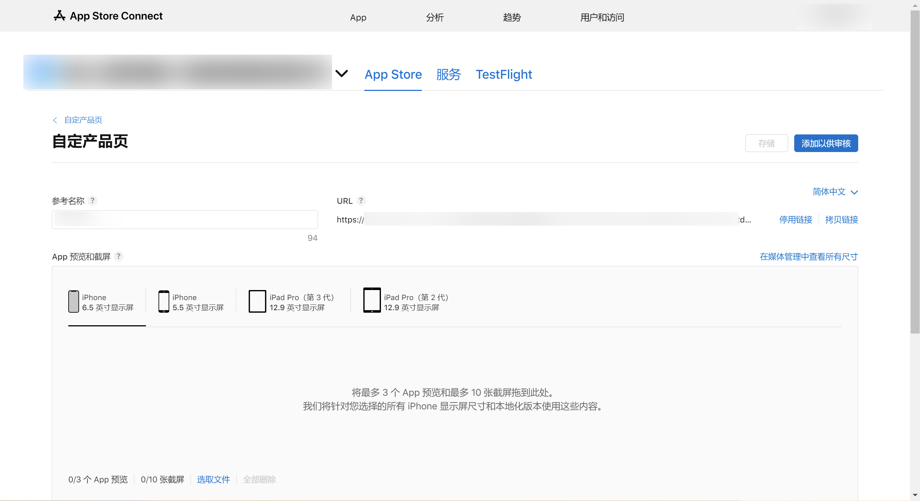Screen dimensions: 920x501
Task: Click 拷贝链接 copy link action
Action: (x=841, y=219)
